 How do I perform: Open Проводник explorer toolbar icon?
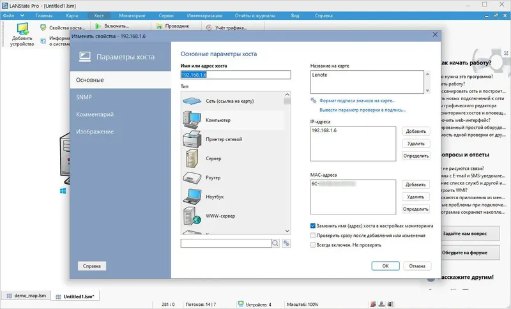click(x=159, y=26)
